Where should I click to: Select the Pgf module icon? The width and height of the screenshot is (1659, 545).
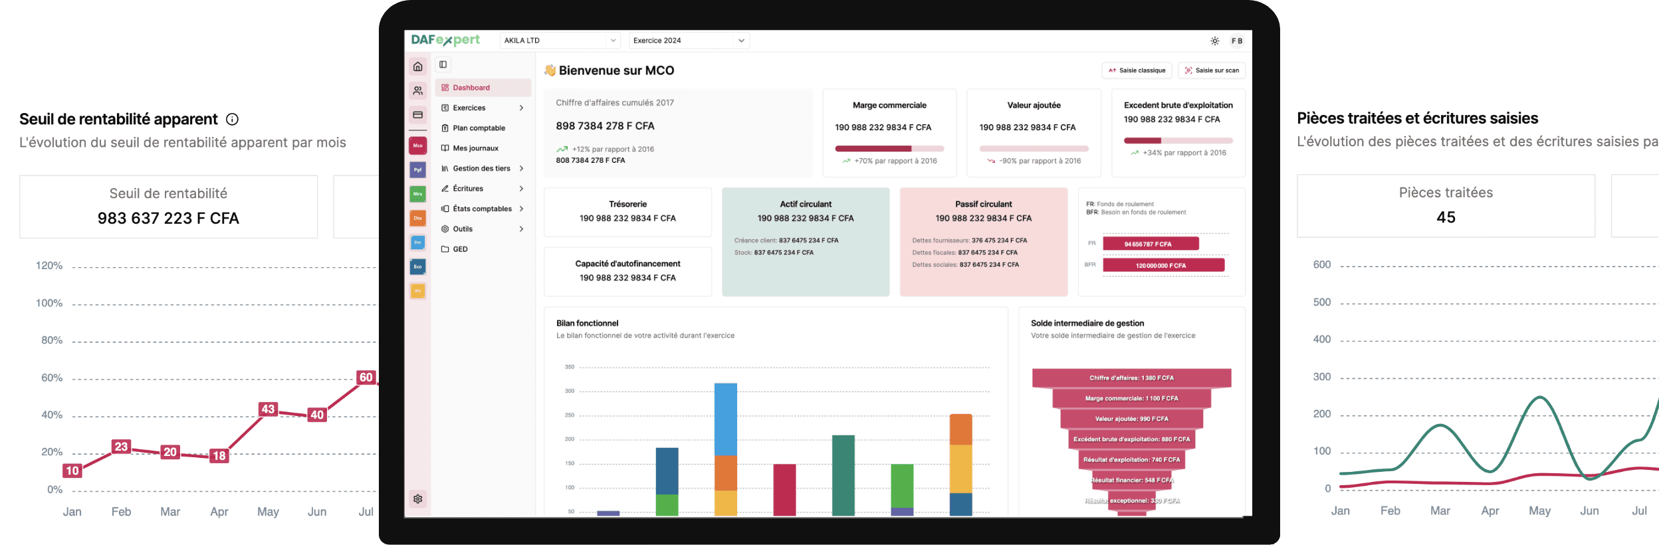417,170
